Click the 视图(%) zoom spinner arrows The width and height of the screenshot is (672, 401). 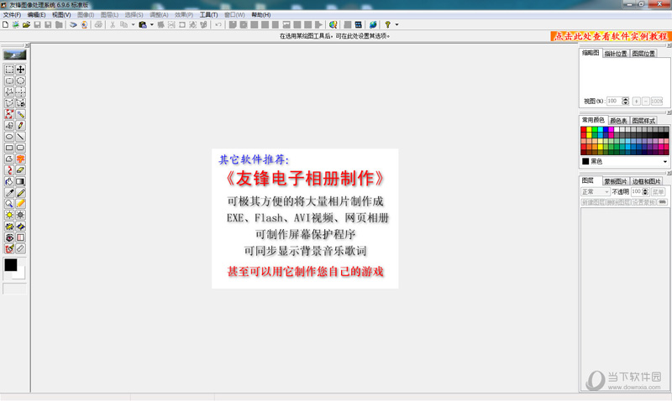click(626, 101)
